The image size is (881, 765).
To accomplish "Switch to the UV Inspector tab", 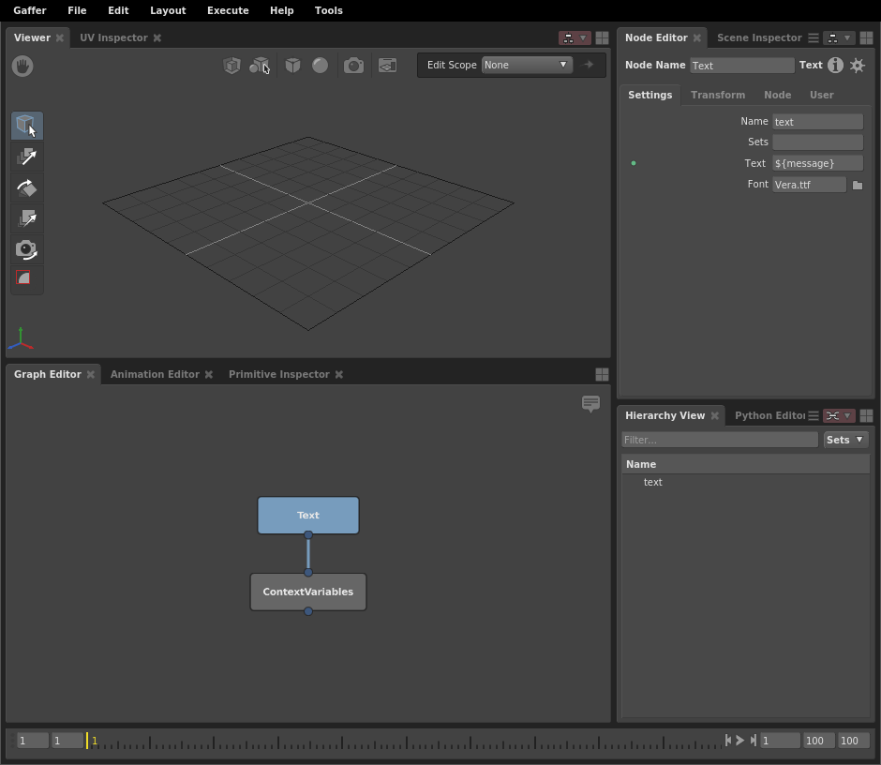I will click(113, 37).
